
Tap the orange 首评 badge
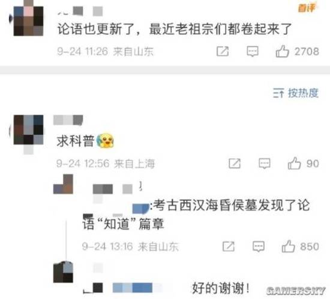tap(307, 8)
